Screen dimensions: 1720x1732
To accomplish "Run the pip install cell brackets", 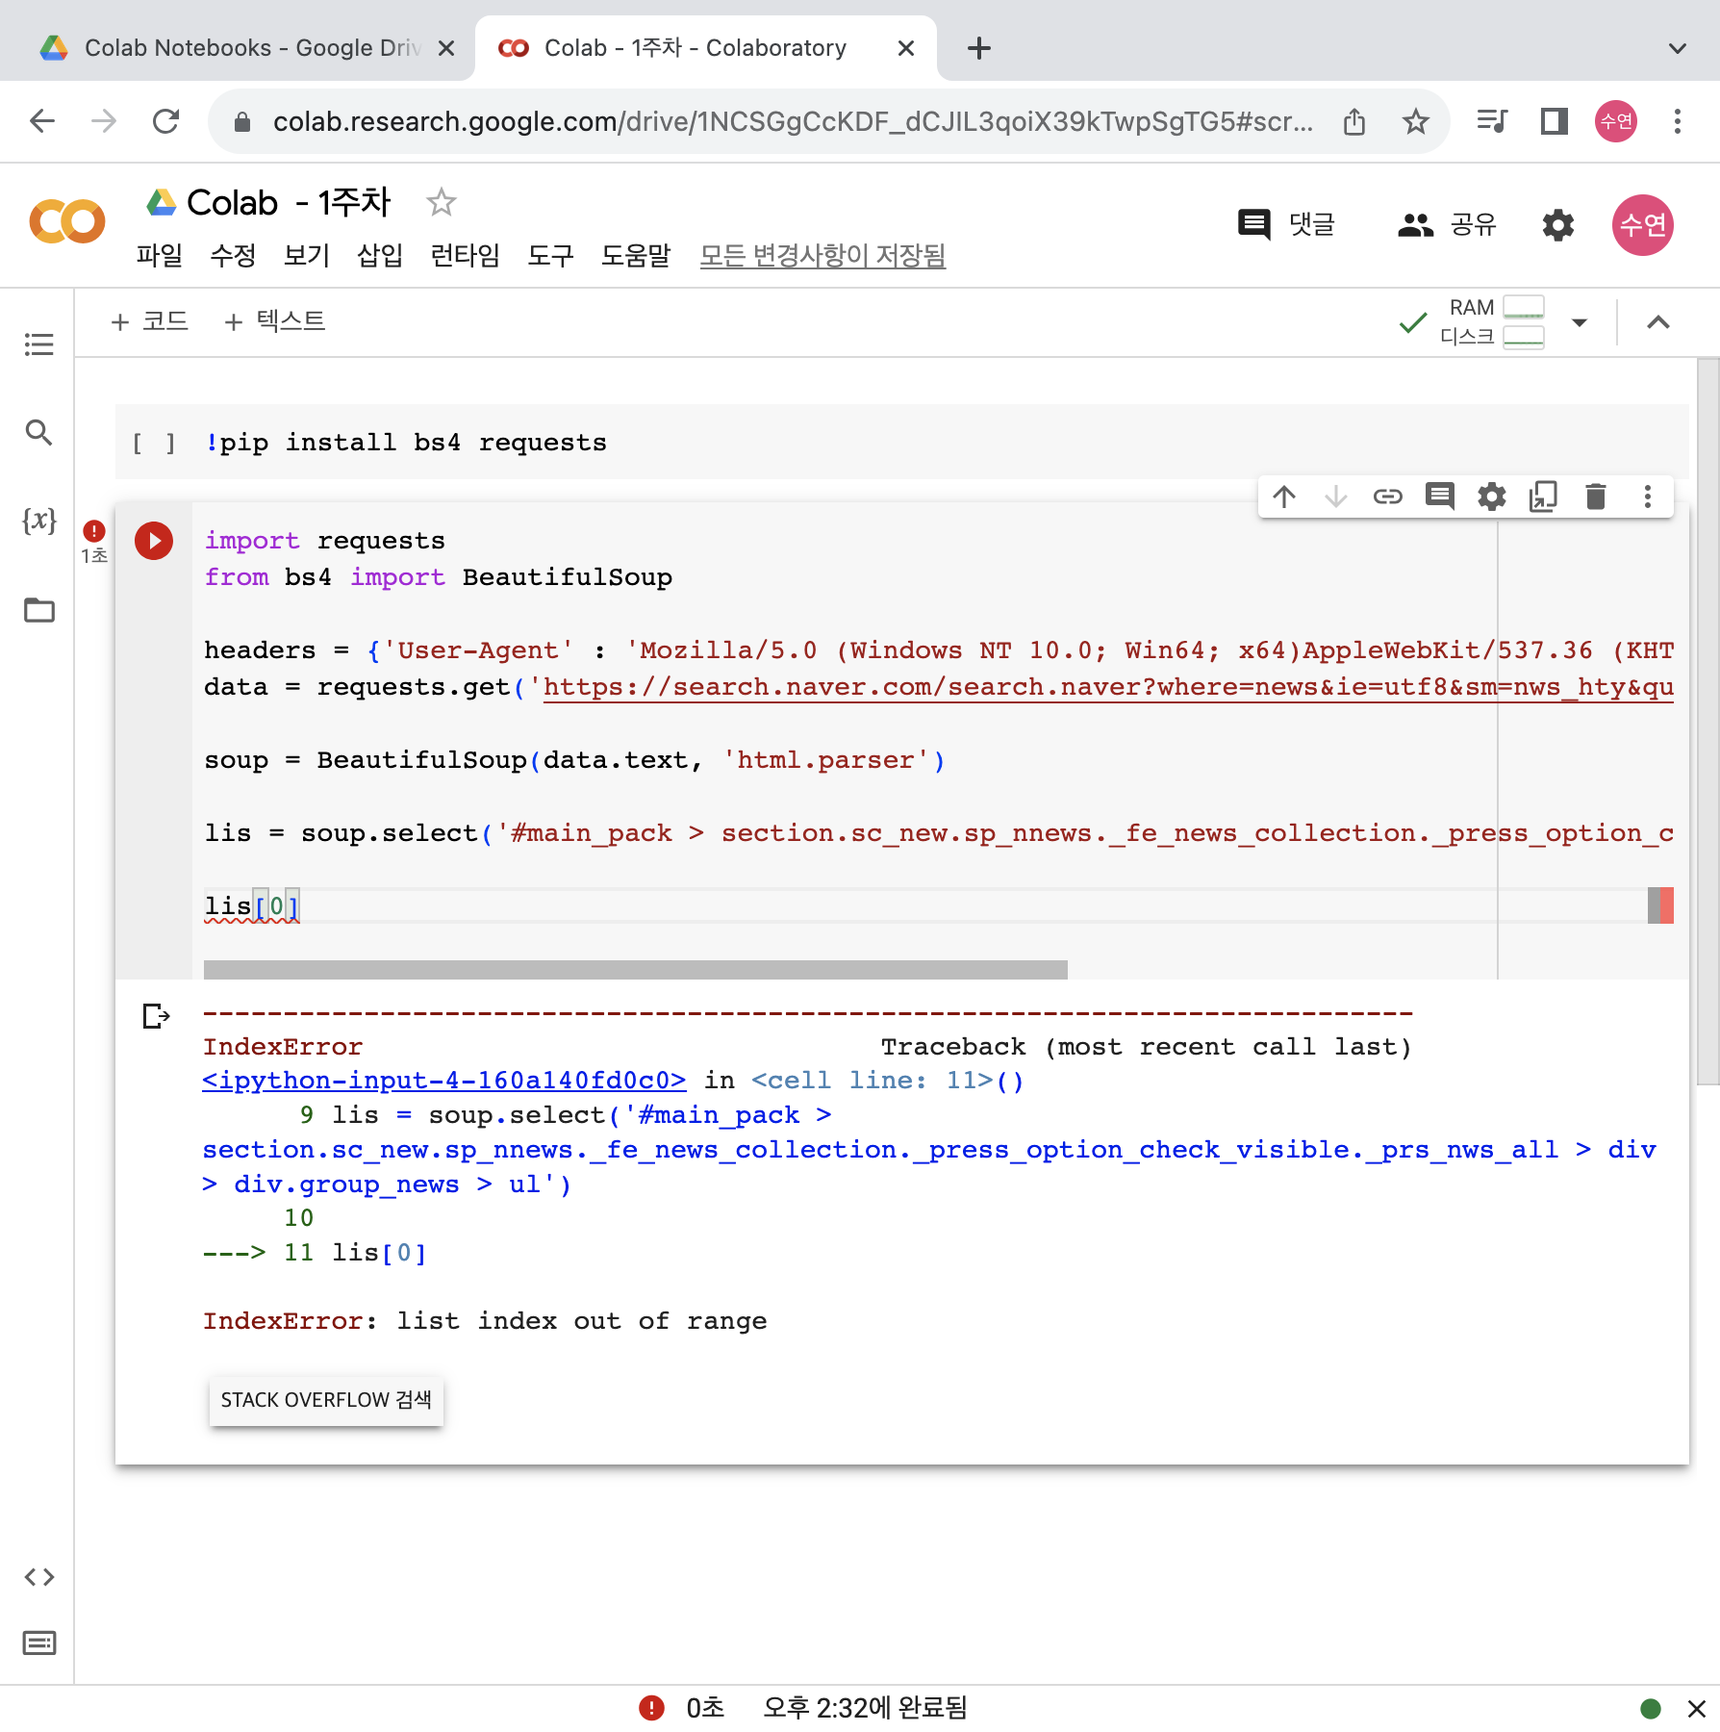I will click(154, 443).
